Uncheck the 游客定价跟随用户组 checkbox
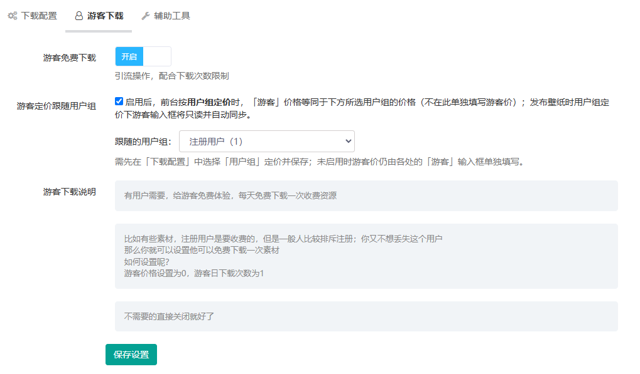This screenshot has width=640, height=374. (119, 101)
